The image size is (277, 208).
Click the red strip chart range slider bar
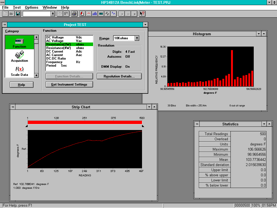coord(85,122)
